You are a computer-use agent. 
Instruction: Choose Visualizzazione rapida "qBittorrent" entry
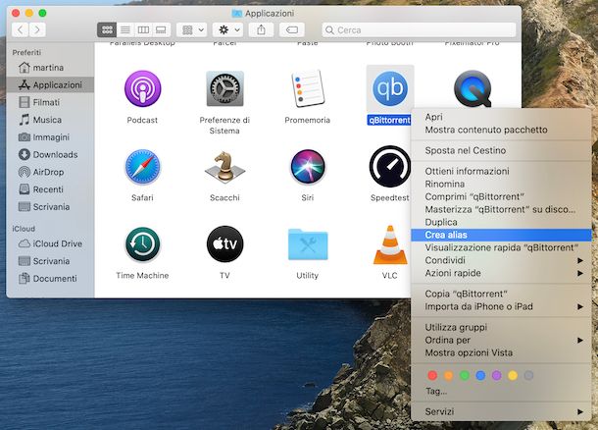[x=501, y=247]
